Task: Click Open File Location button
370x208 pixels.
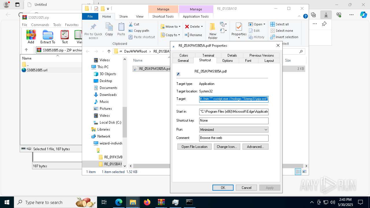Action: pos(195,147)
